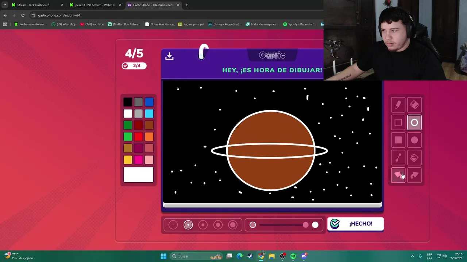Select the smallest brush size
The image size is (467, 262).
click(173, 225)
